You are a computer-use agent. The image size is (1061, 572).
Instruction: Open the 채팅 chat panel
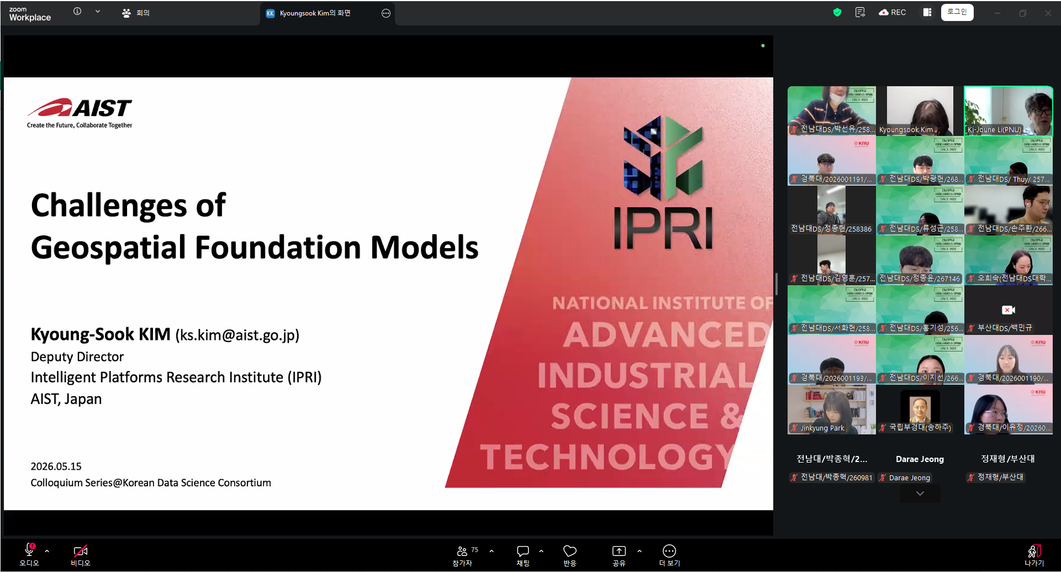(523, 555)
